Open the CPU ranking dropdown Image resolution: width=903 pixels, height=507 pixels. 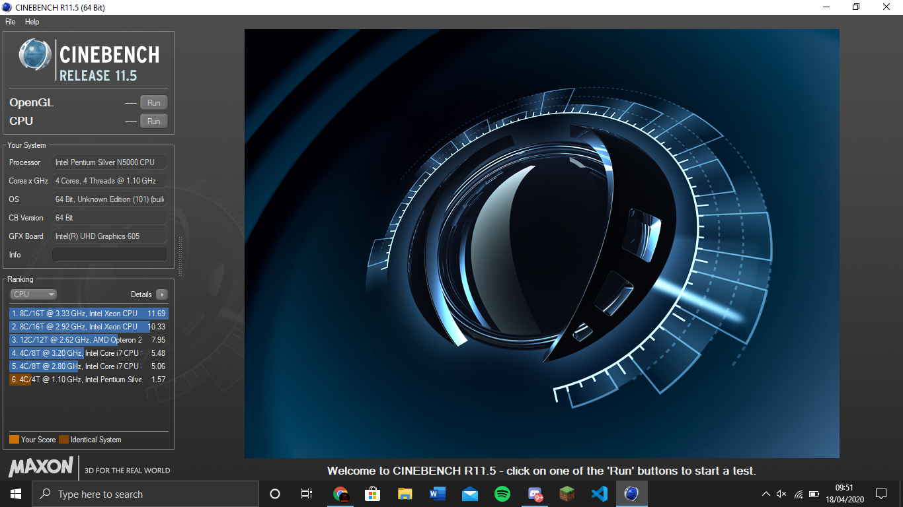coord(33,294)
